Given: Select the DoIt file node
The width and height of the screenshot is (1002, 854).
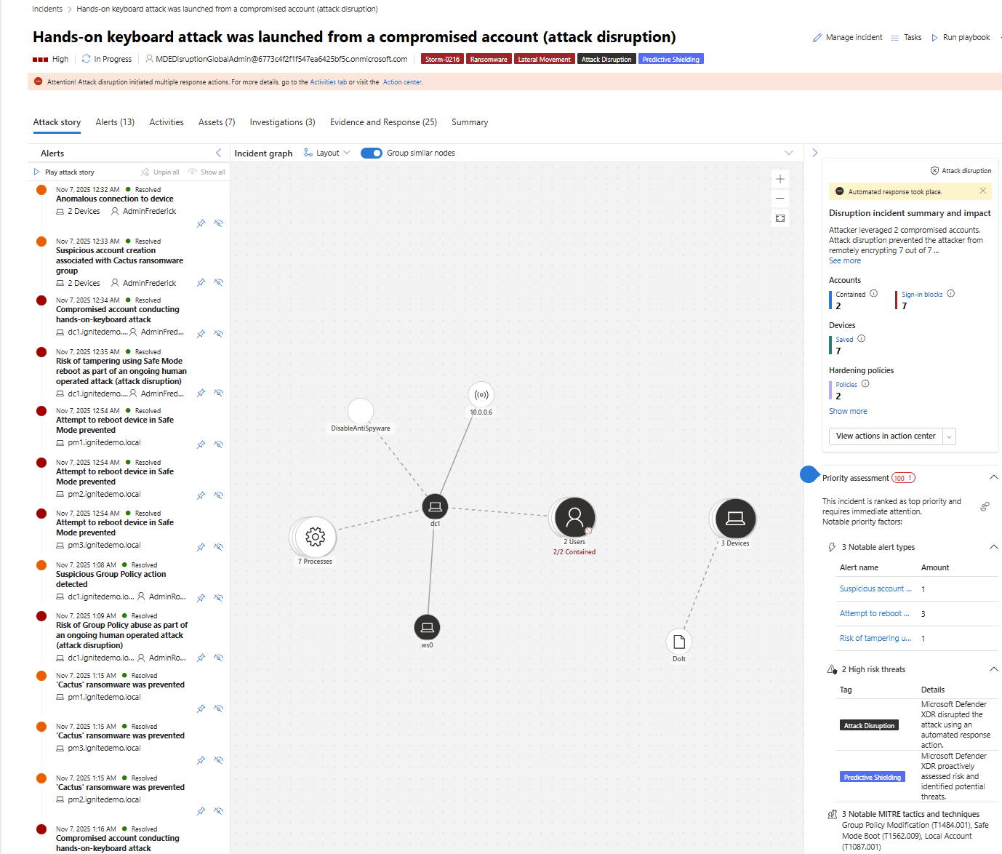Looking at the screenshot, I should pyautogui.click(x=679, y=642).
